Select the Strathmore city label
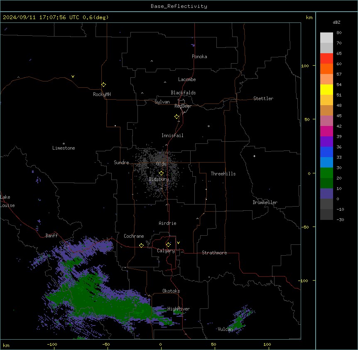358x350 pixels. (214, 253)
